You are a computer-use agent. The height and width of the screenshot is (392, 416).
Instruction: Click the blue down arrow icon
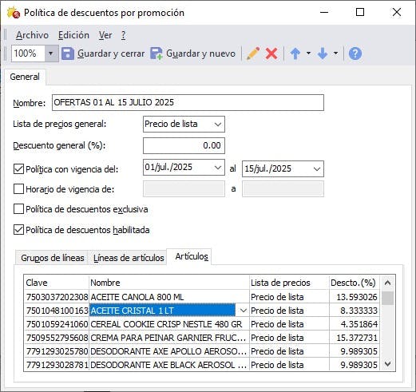(323, 53)
